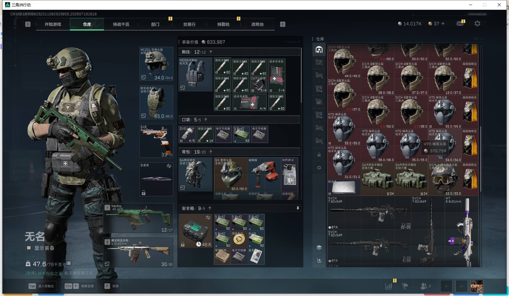Click the stacked layers sort icon
Image resolution: width=509 pixels, height=296 pixels.
pos(319,247)
